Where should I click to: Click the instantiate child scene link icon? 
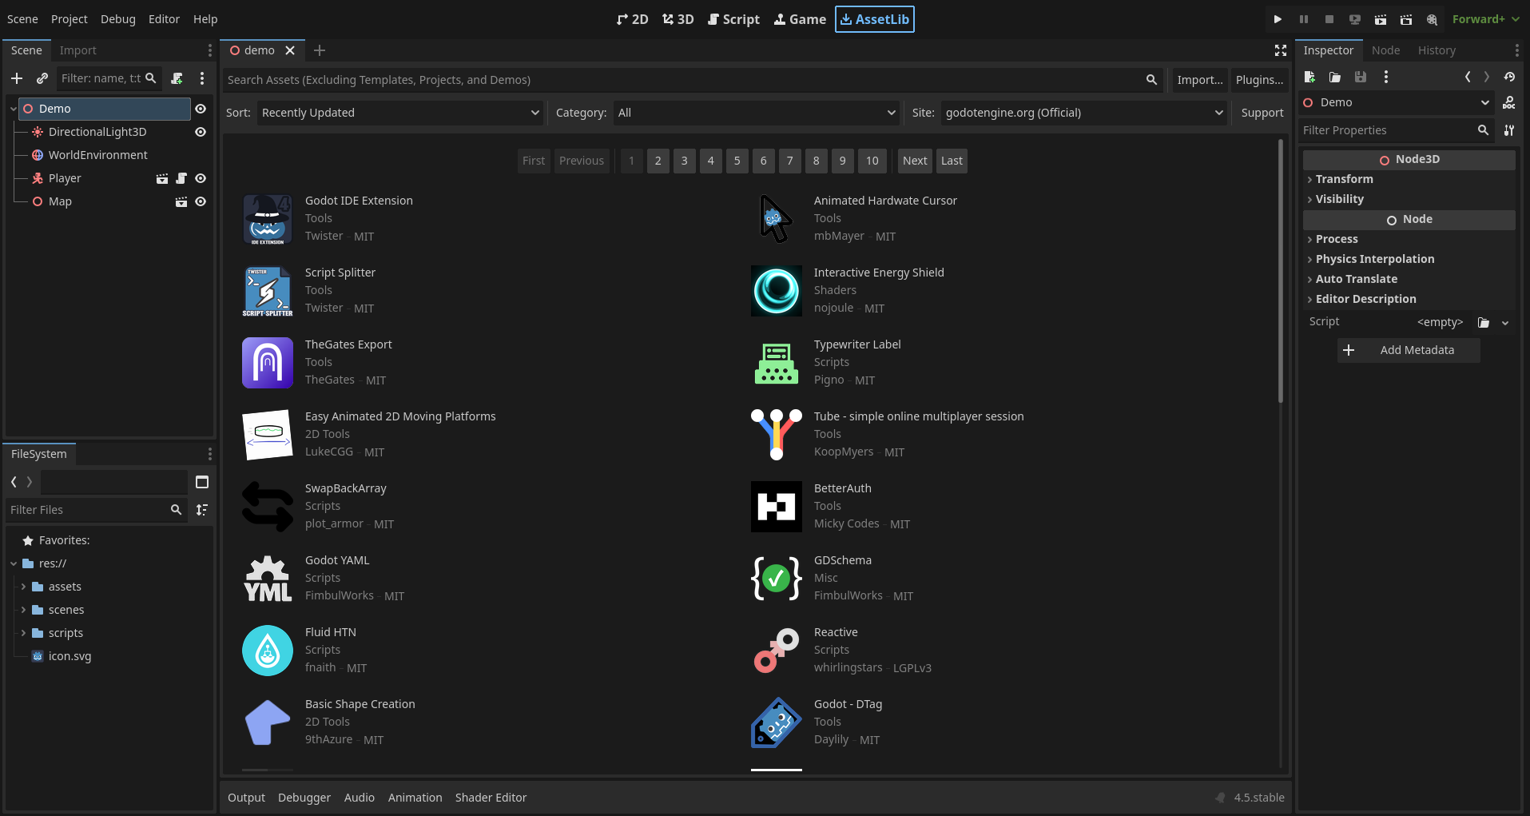42,78
